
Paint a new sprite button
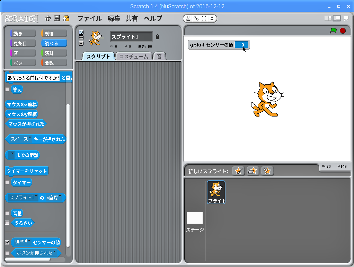238,171
